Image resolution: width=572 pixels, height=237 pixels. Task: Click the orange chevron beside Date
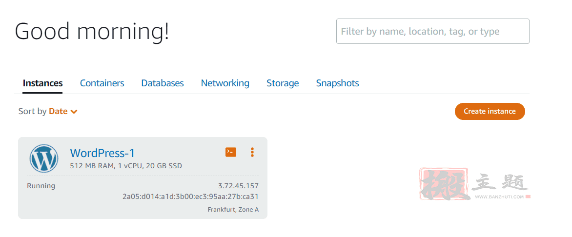coord(74,112)
